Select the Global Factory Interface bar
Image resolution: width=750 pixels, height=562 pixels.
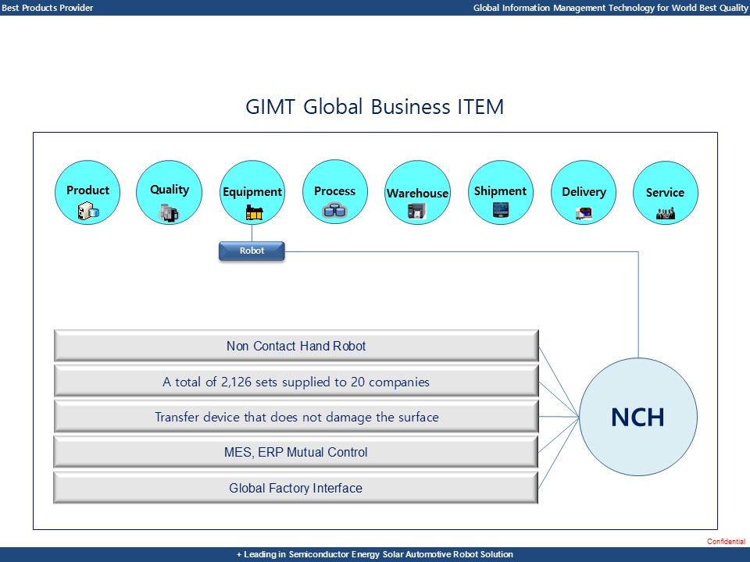296,488
